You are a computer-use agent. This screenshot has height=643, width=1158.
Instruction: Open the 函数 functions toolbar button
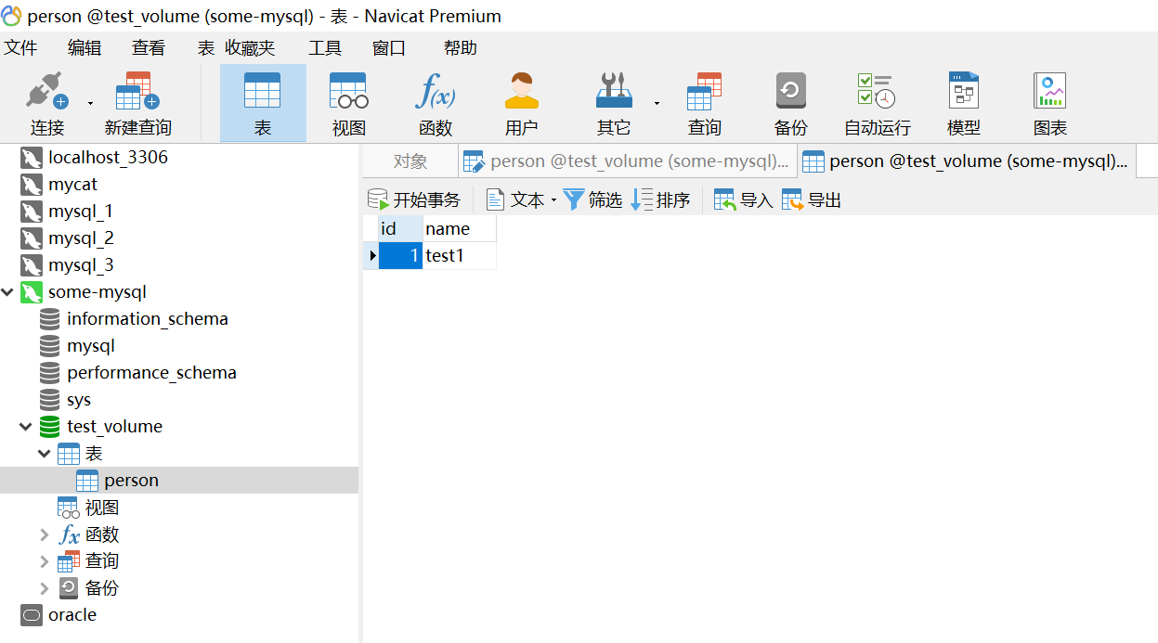point(436,104)
